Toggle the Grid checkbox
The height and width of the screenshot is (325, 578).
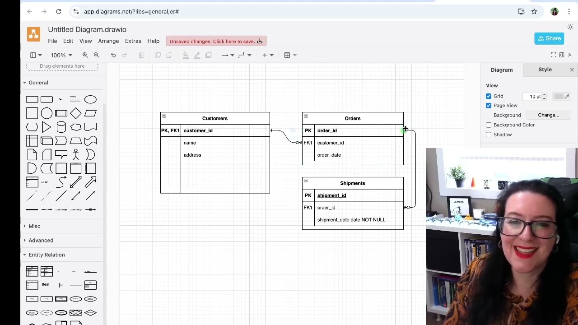[x=489, y=96]
